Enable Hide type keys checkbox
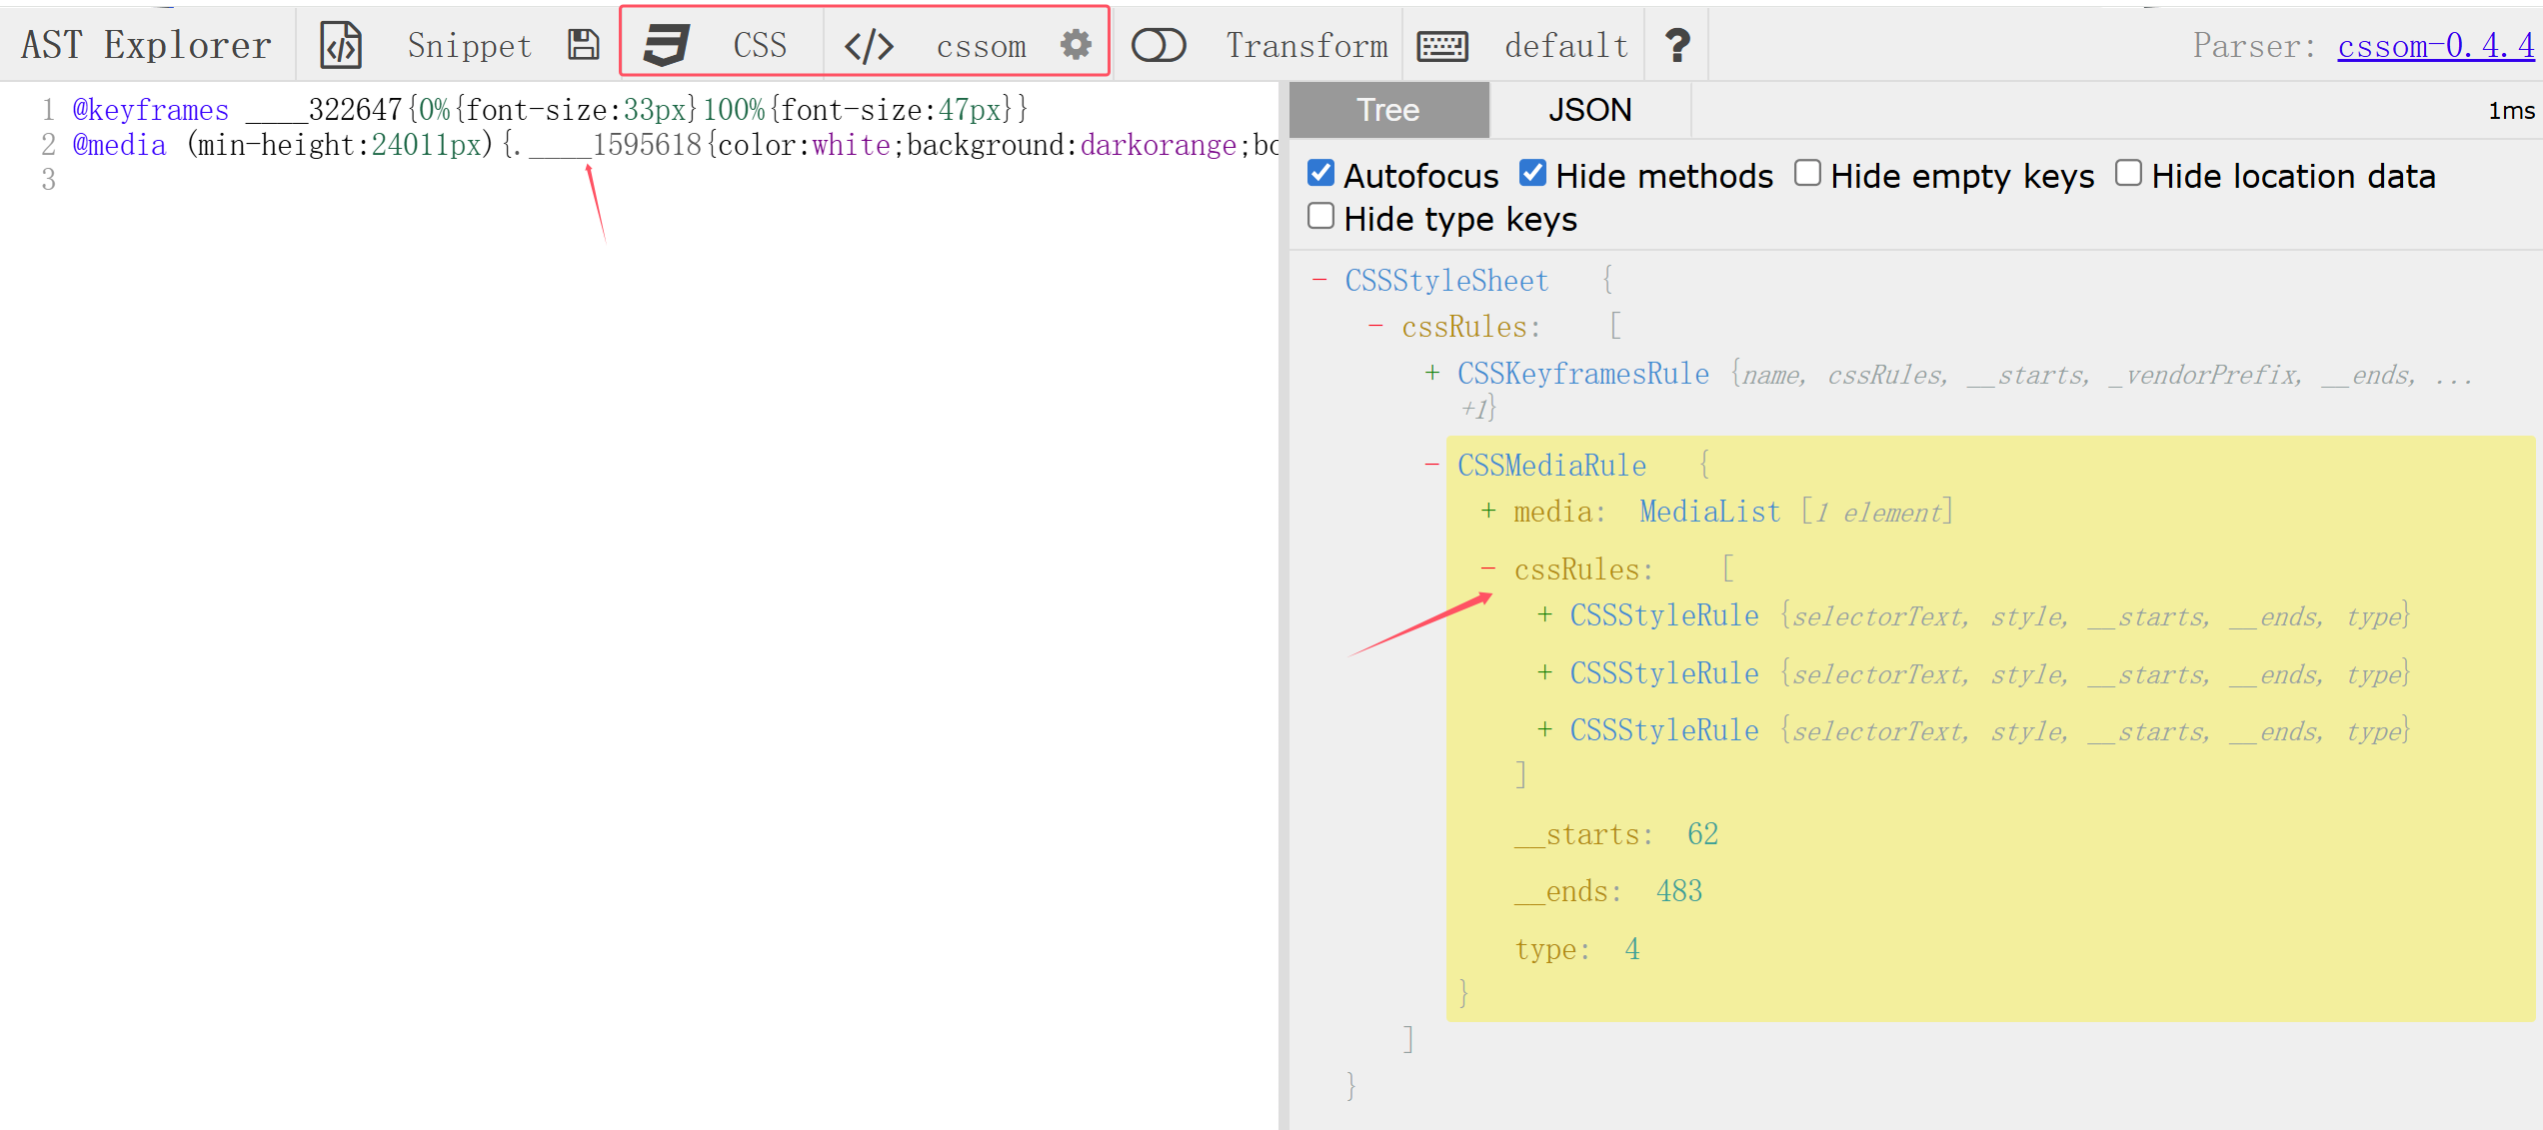Viewport: 2543px width, 1130px height. tap(1320, 217)
